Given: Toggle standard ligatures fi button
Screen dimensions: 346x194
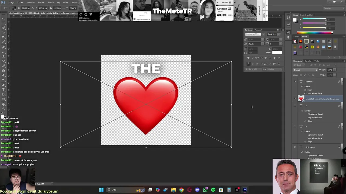Looking at the screenshot, I should pyautogui.click(x=248, y=64).
